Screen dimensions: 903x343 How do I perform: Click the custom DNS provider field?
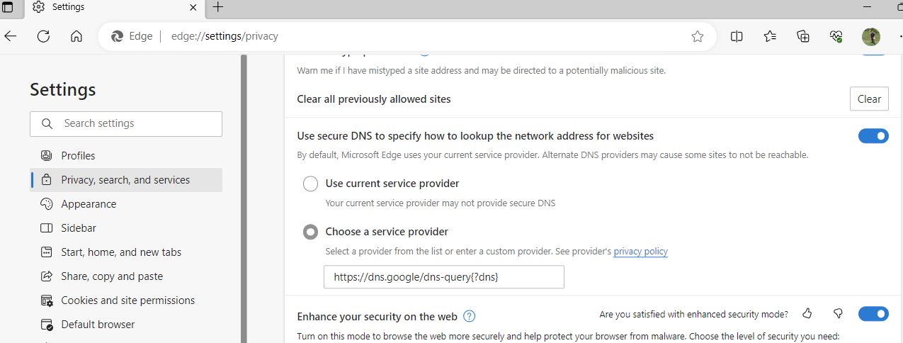tap(444, 277)
